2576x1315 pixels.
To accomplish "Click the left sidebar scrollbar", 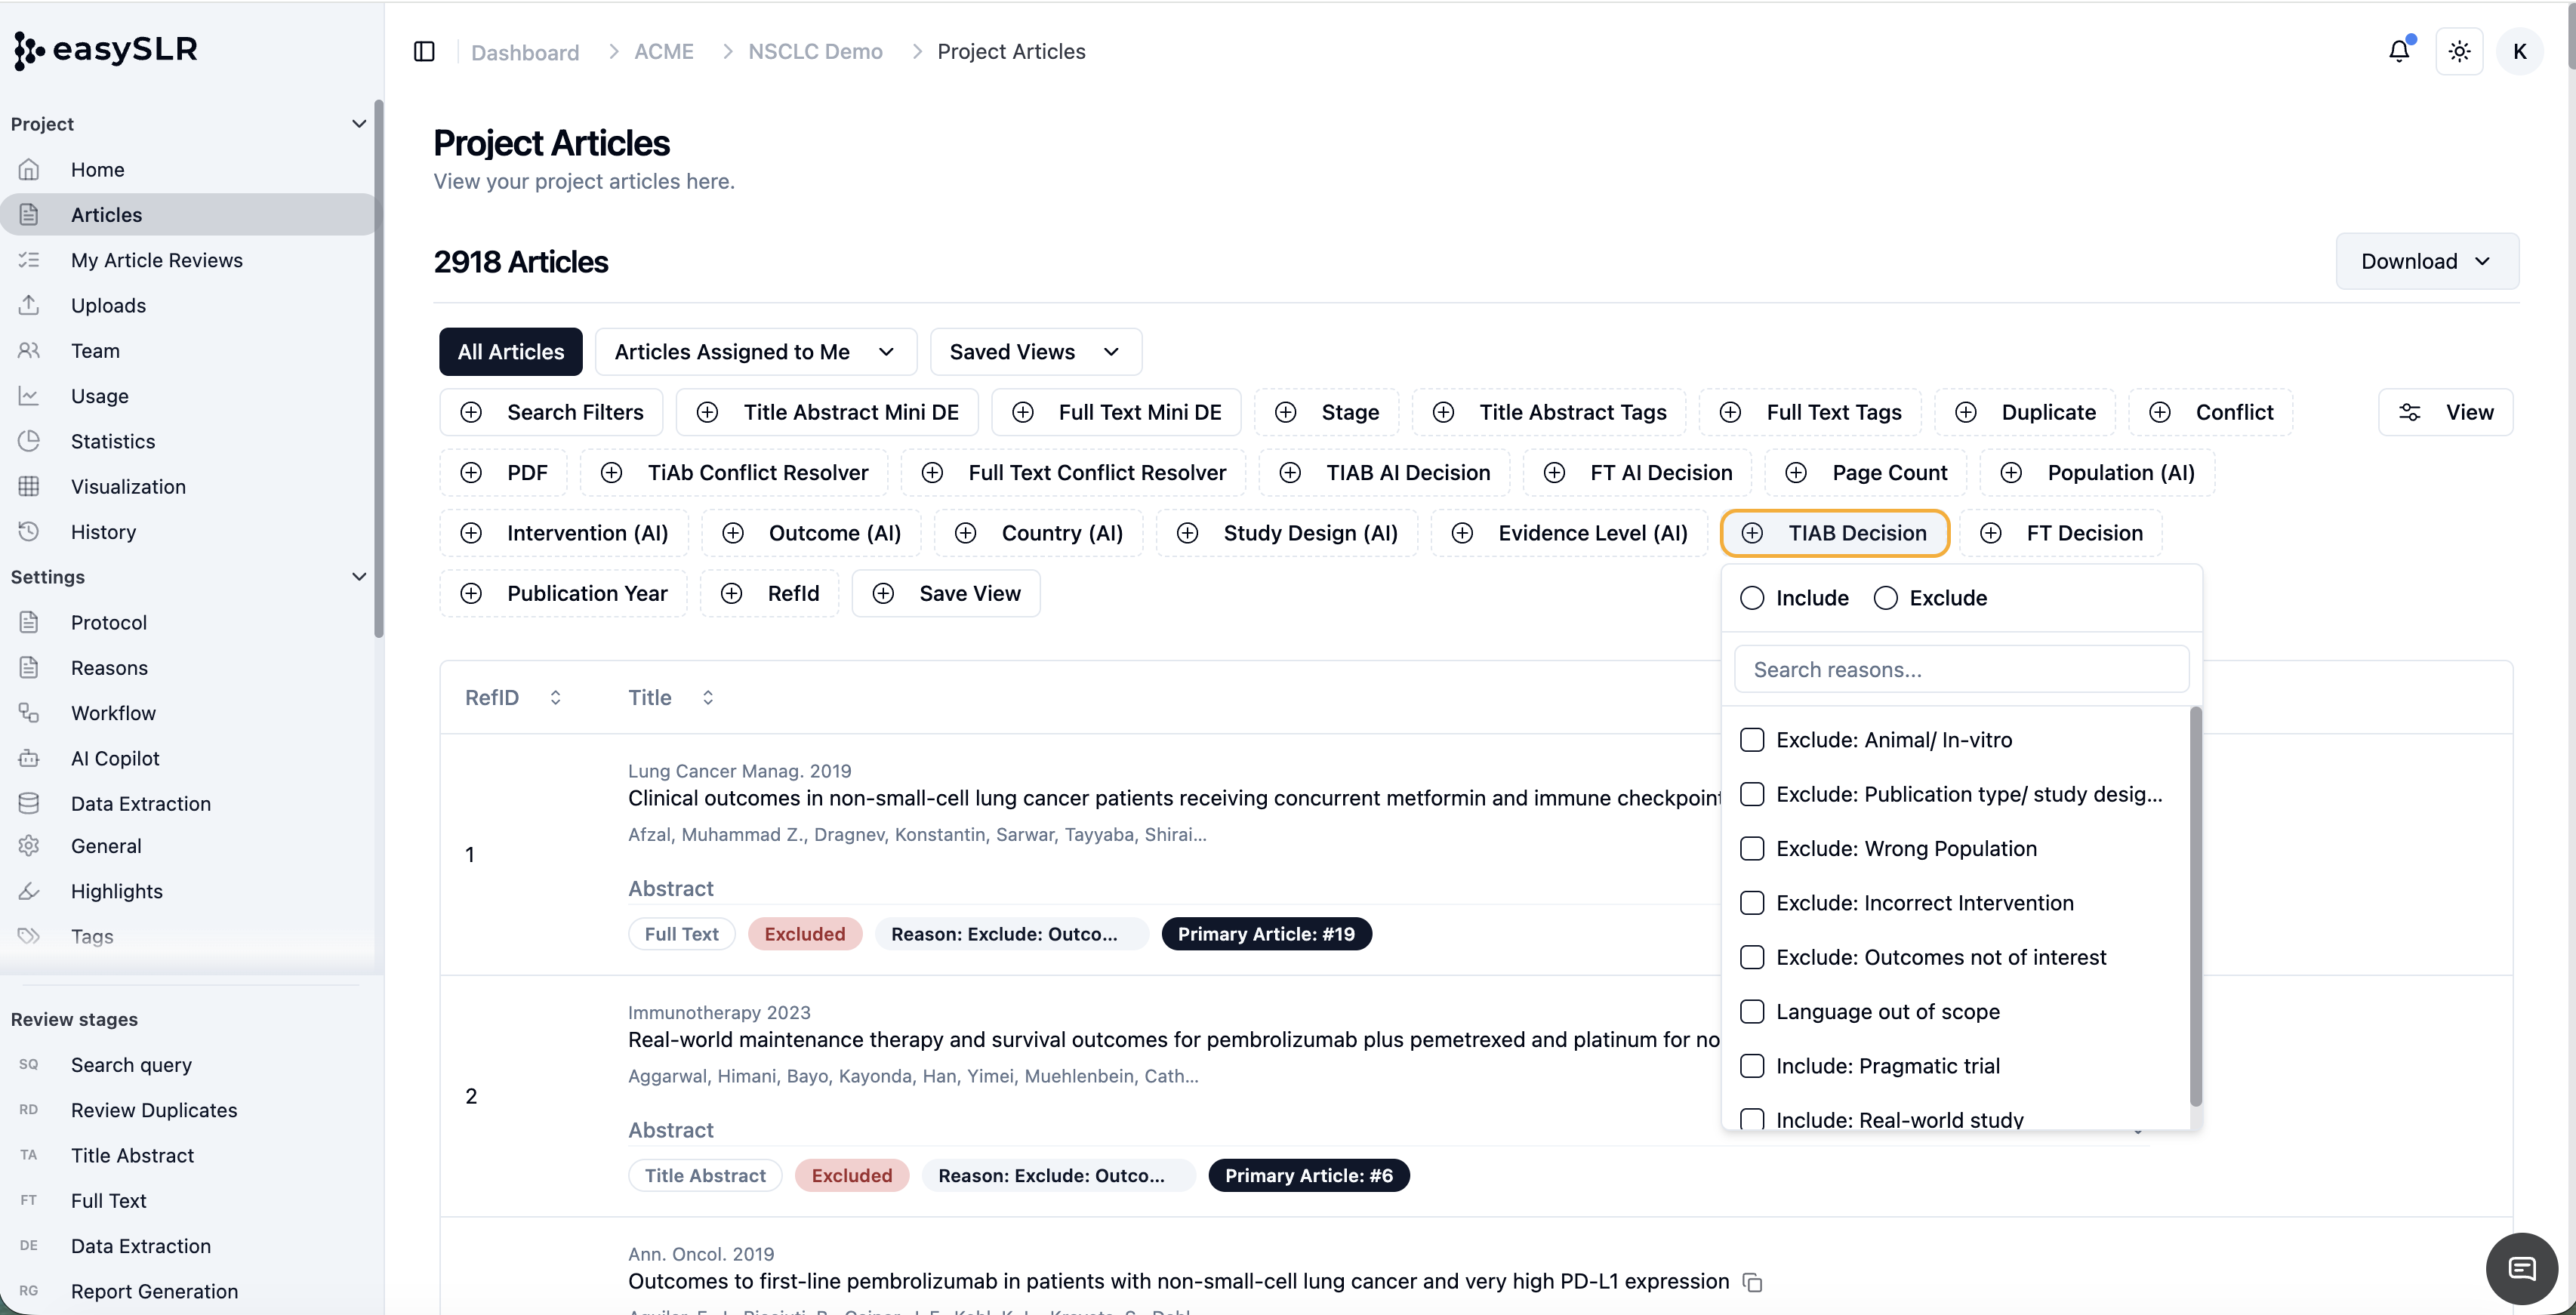I will pyautogui.click(x=379, y=368).
